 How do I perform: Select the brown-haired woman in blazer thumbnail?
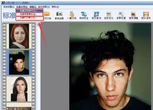[x=19, y=89]
